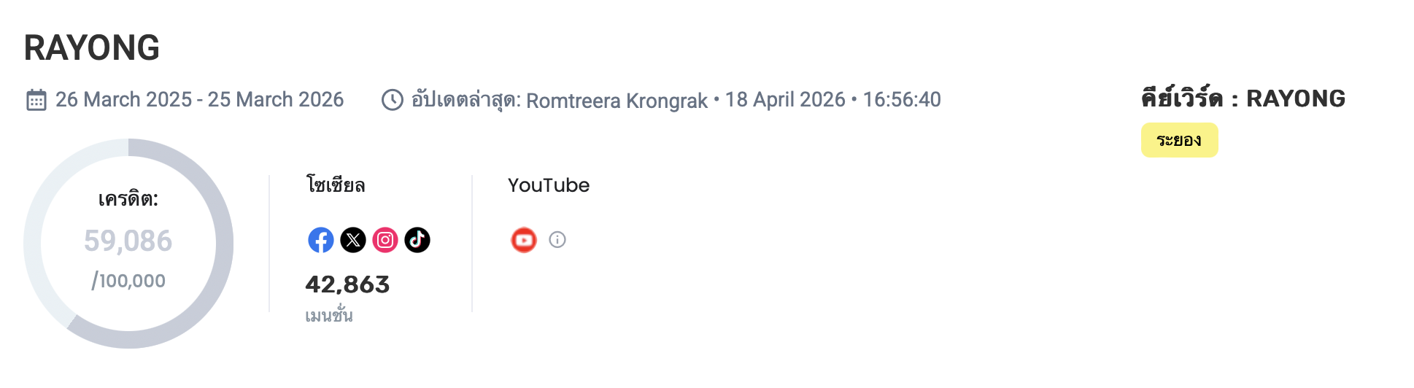Click the Facebook icon under โซเชียล
Image resolution: width=1414 pixels, height=388 pixels.
pos(321,240)
